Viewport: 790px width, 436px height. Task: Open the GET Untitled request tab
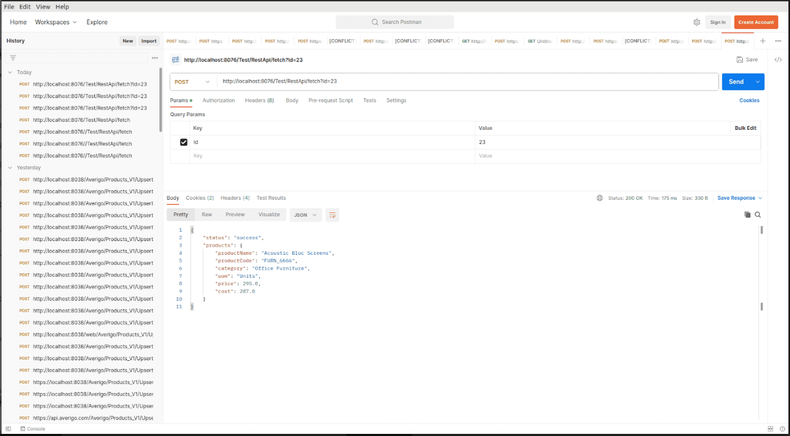point(539,41)
